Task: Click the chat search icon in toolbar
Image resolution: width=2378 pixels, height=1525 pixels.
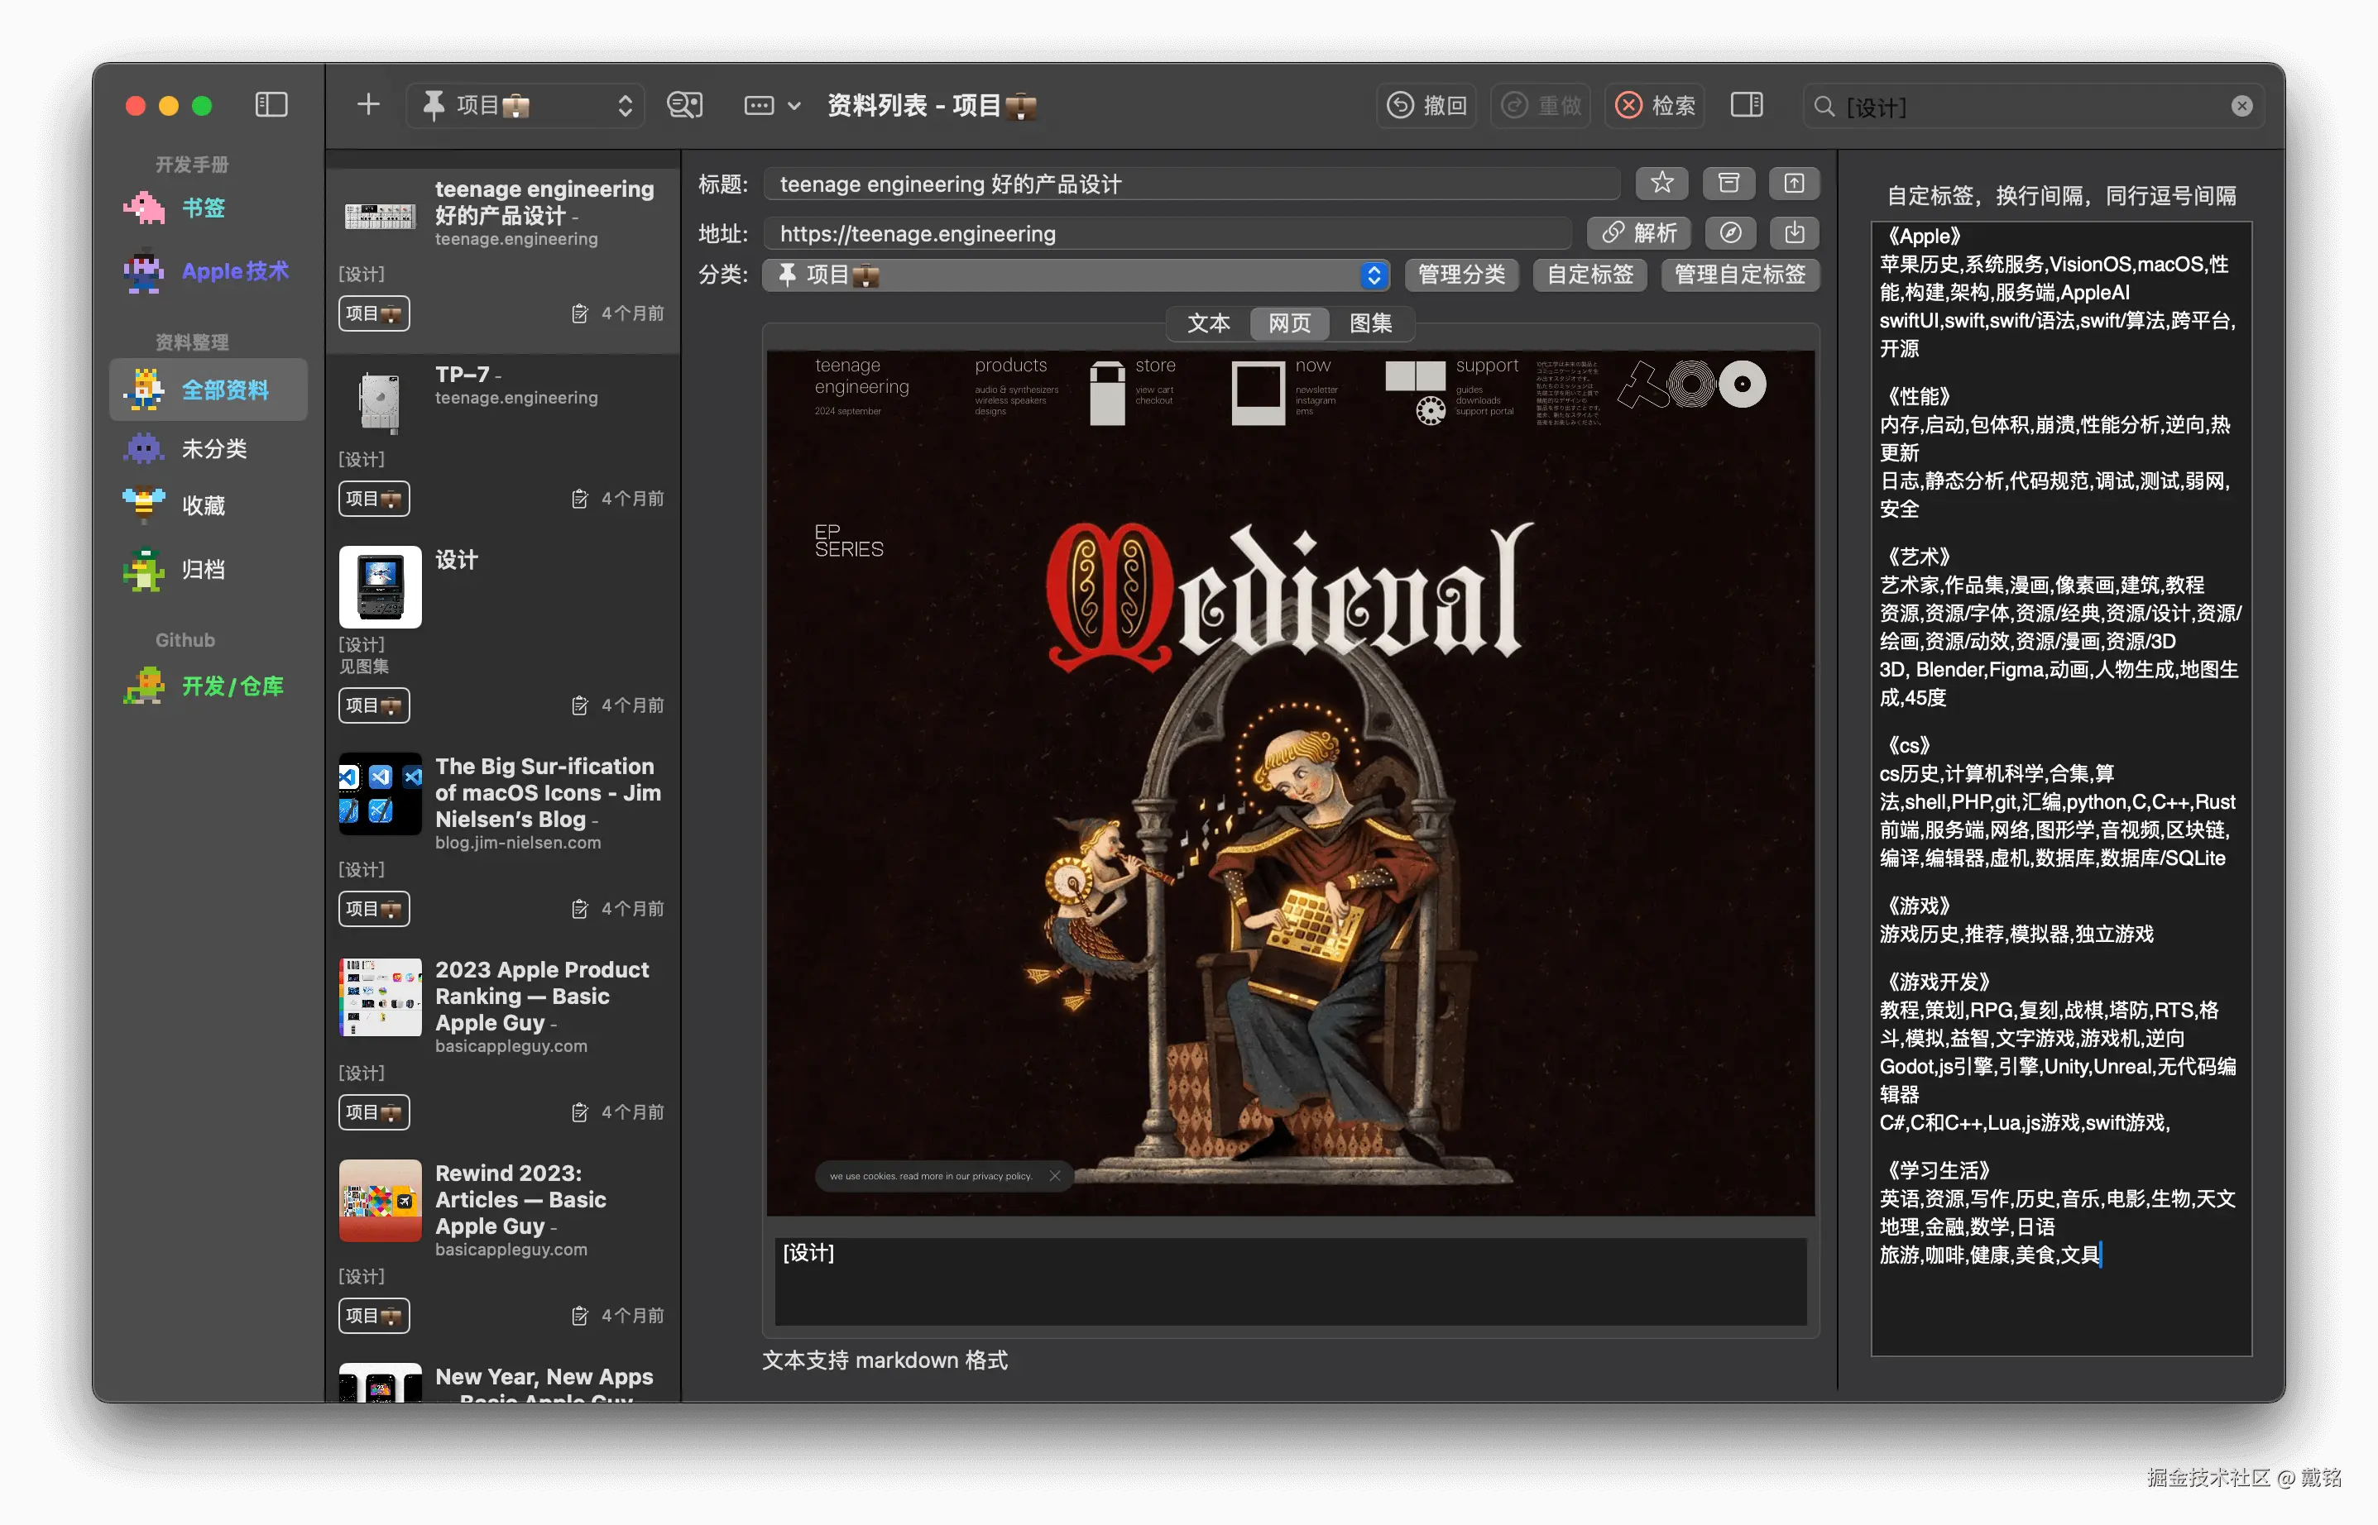Action: (x=683, y=105)
